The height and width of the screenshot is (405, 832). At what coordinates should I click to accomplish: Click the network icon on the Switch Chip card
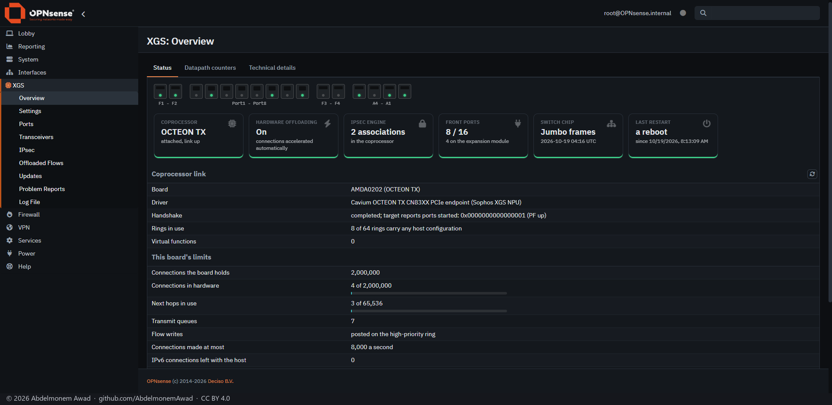pyautogui.click(x=611, y=123)
